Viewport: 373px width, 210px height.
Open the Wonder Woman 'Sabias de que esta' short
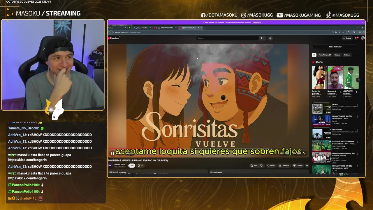click(x=319, y=77)
